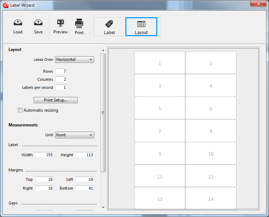
Task: Click the label Width field
Action: (x=44, y=155)
